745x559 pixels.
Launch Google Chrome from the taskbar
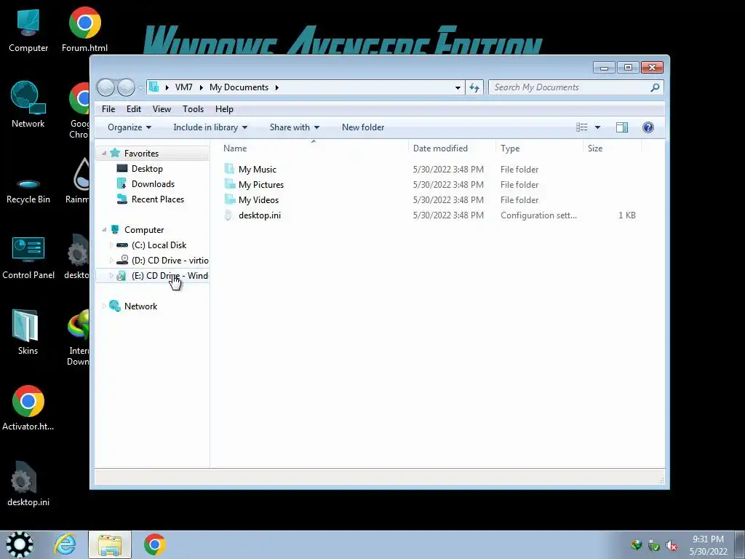[x=154, y=544]
